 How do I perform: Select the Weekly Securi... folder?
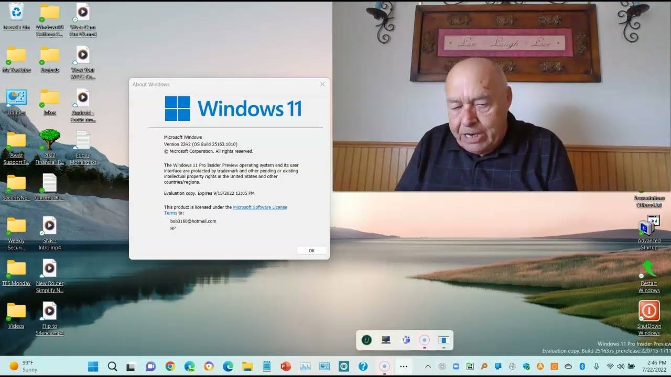pyautogui.click(x=16, y=234)
